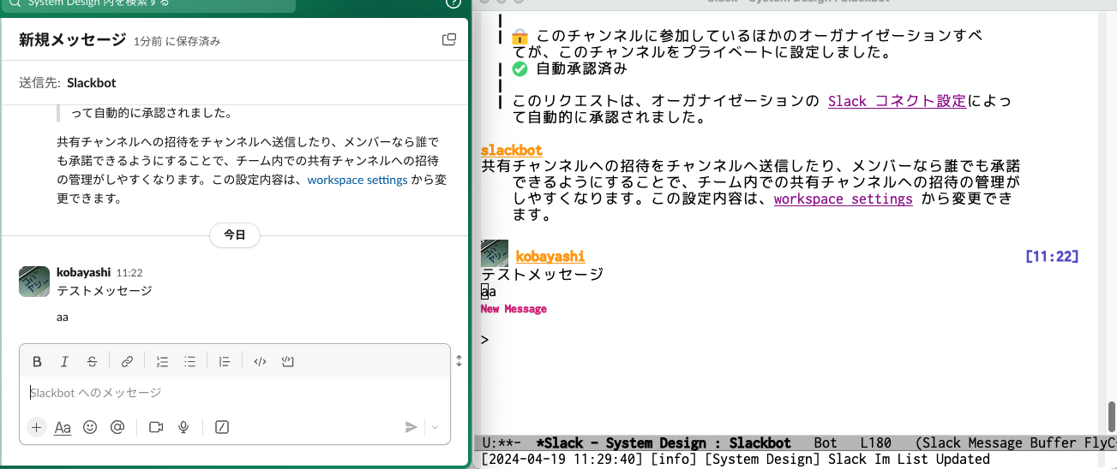Click kobayashi avatar image in Emacs buffer

tap(495, 252)
